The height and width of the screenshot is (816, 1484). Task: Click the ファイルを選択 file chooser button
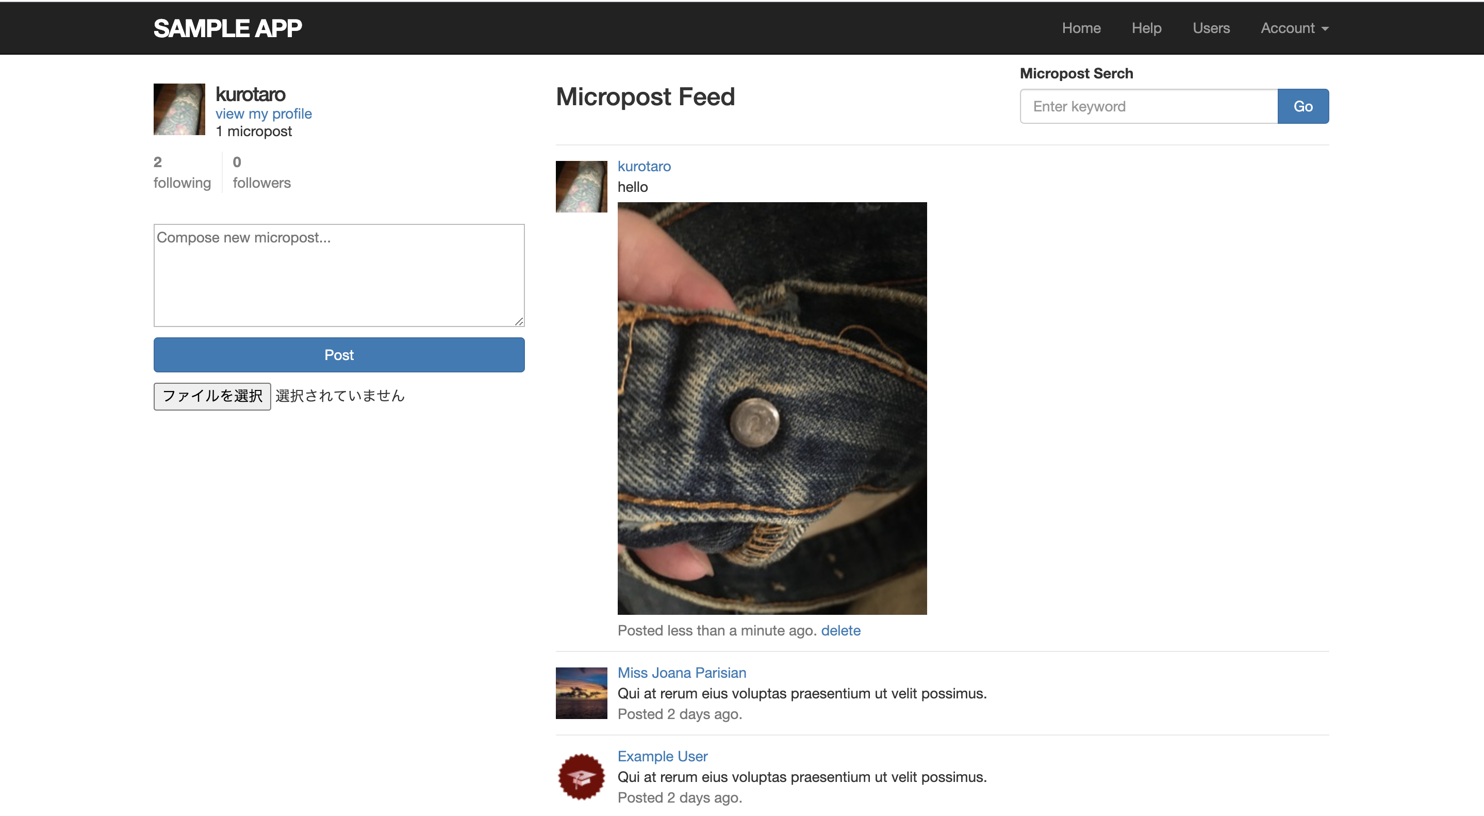[212, 396]
